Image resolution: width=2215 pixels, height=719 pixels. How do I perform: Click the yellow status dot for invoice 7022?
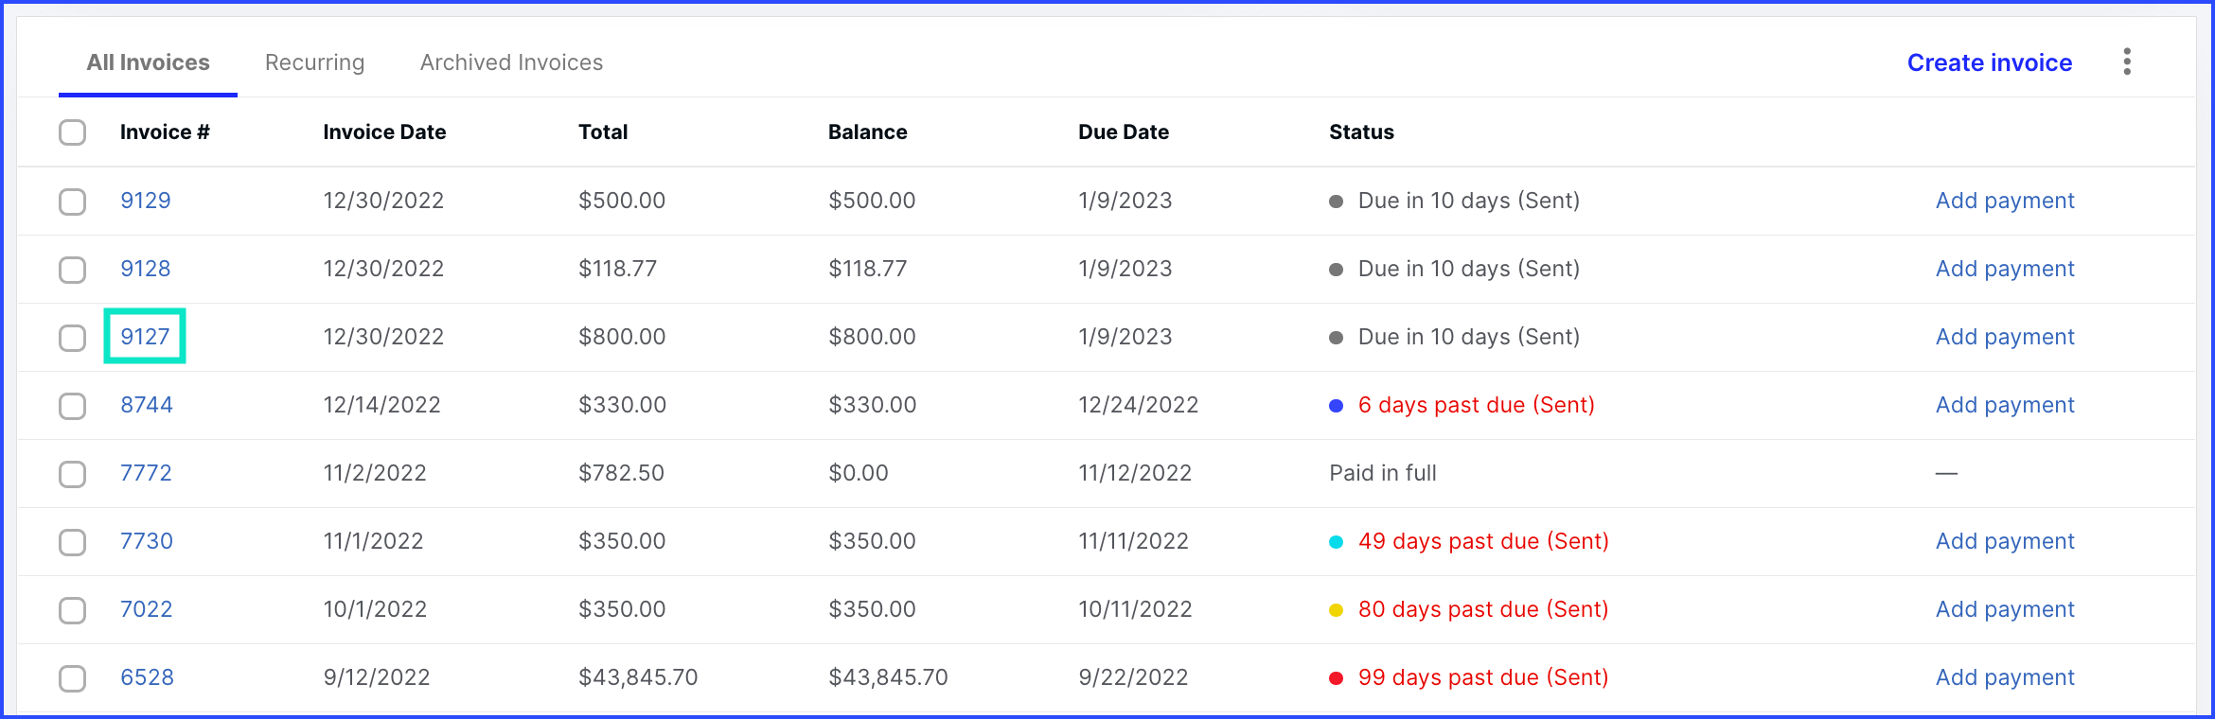1336,610
